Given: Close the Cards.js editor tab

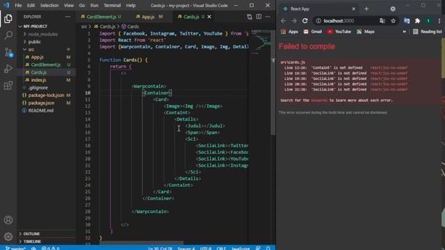Looking at the screenshot, I should click(209, 17).
